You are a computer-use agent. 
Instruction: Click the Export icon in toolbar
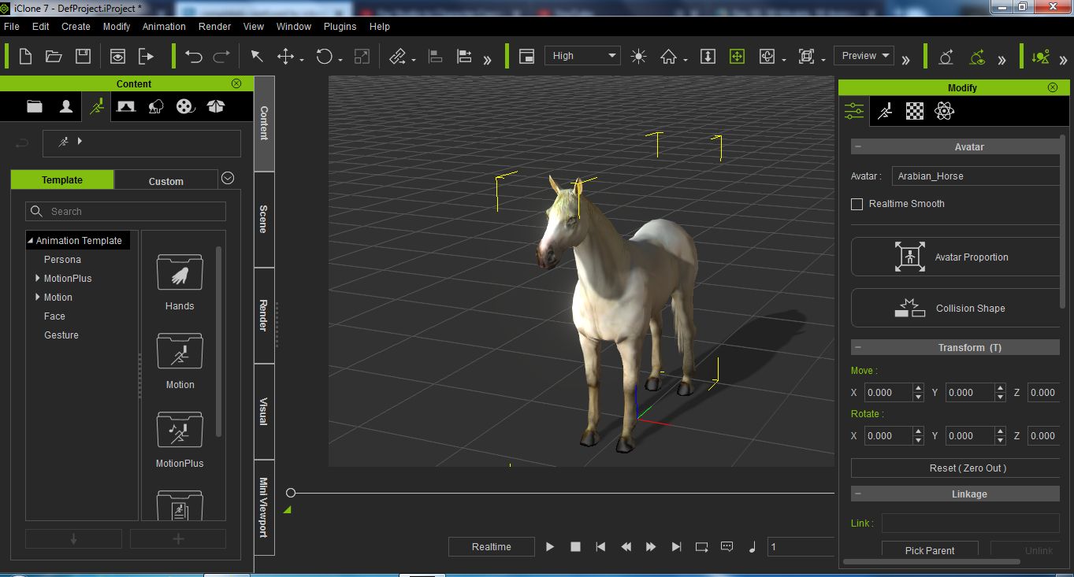(x=146, y=56)
